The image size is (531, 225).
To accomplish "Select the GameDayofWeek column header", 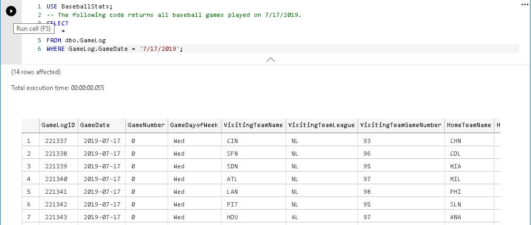I will coord(194,125).
